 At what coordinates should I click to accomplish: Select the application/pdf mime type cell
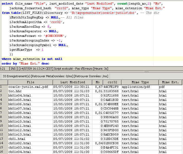tap(135, 87)
